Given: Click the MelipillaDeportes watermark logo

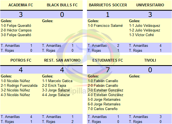Looking at the screenshot, I should click(x=88, y=61).
